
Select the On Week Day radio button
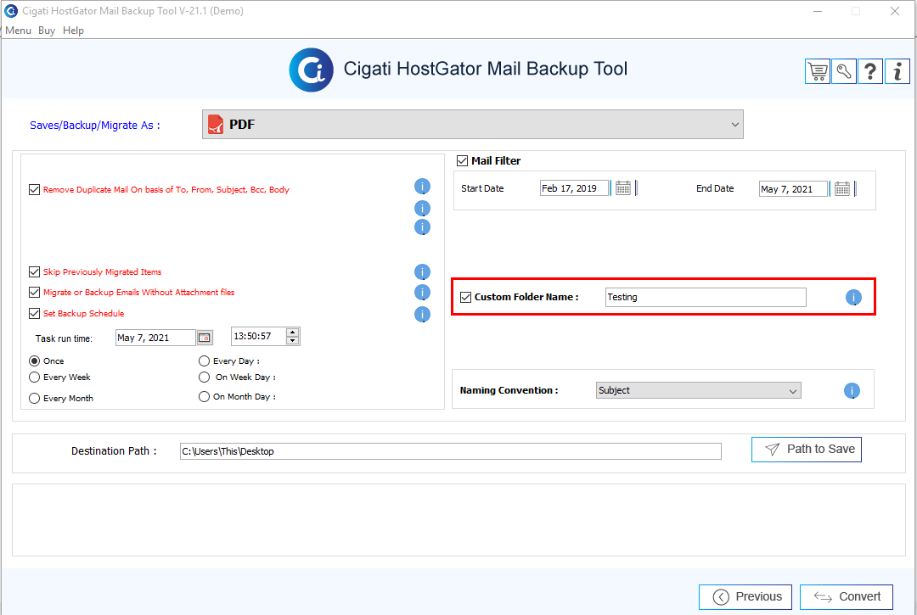click(x=204, y=377)
